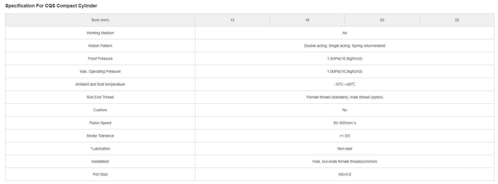
Task: Click the 'Specification For CQS Compact Cylinder' heading
Action: (x=51, y=6)
